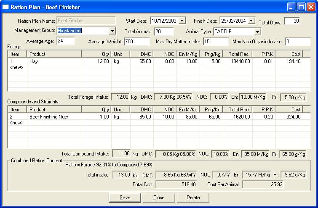Click Combined En field 15.77 M/Kg
This screenshot has width=318, height=208.
(257, 175)
